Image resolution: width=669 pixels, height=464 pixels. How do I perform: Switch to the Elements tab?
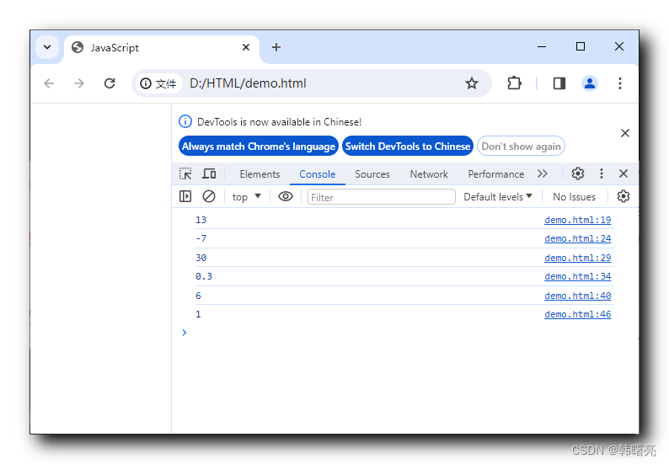260,174
